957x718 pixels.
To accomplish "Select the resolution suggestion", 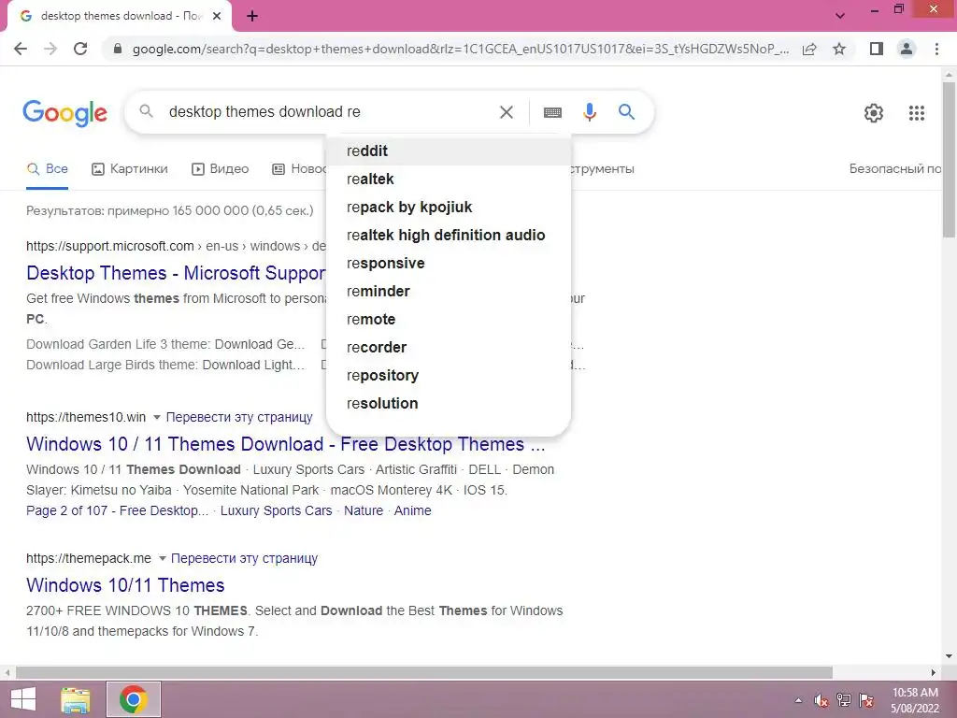I will click(449, 404).
